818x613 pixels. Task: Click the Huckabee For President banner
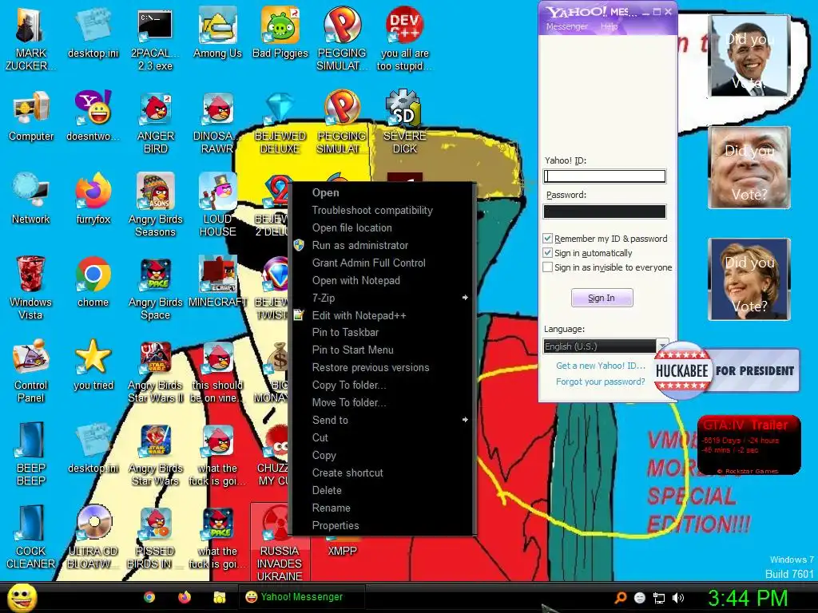726,370
